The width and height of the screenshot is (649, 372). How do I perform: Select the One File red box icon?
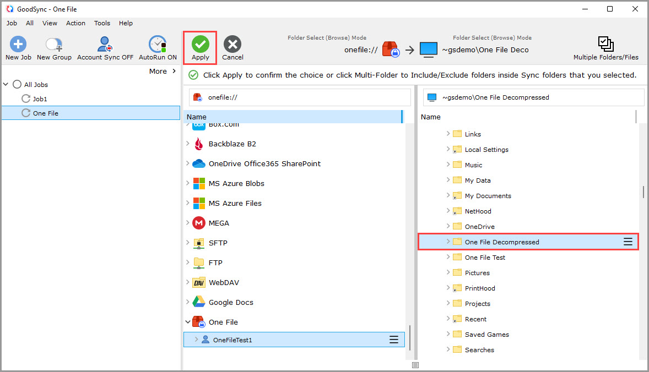click(199, 322)
